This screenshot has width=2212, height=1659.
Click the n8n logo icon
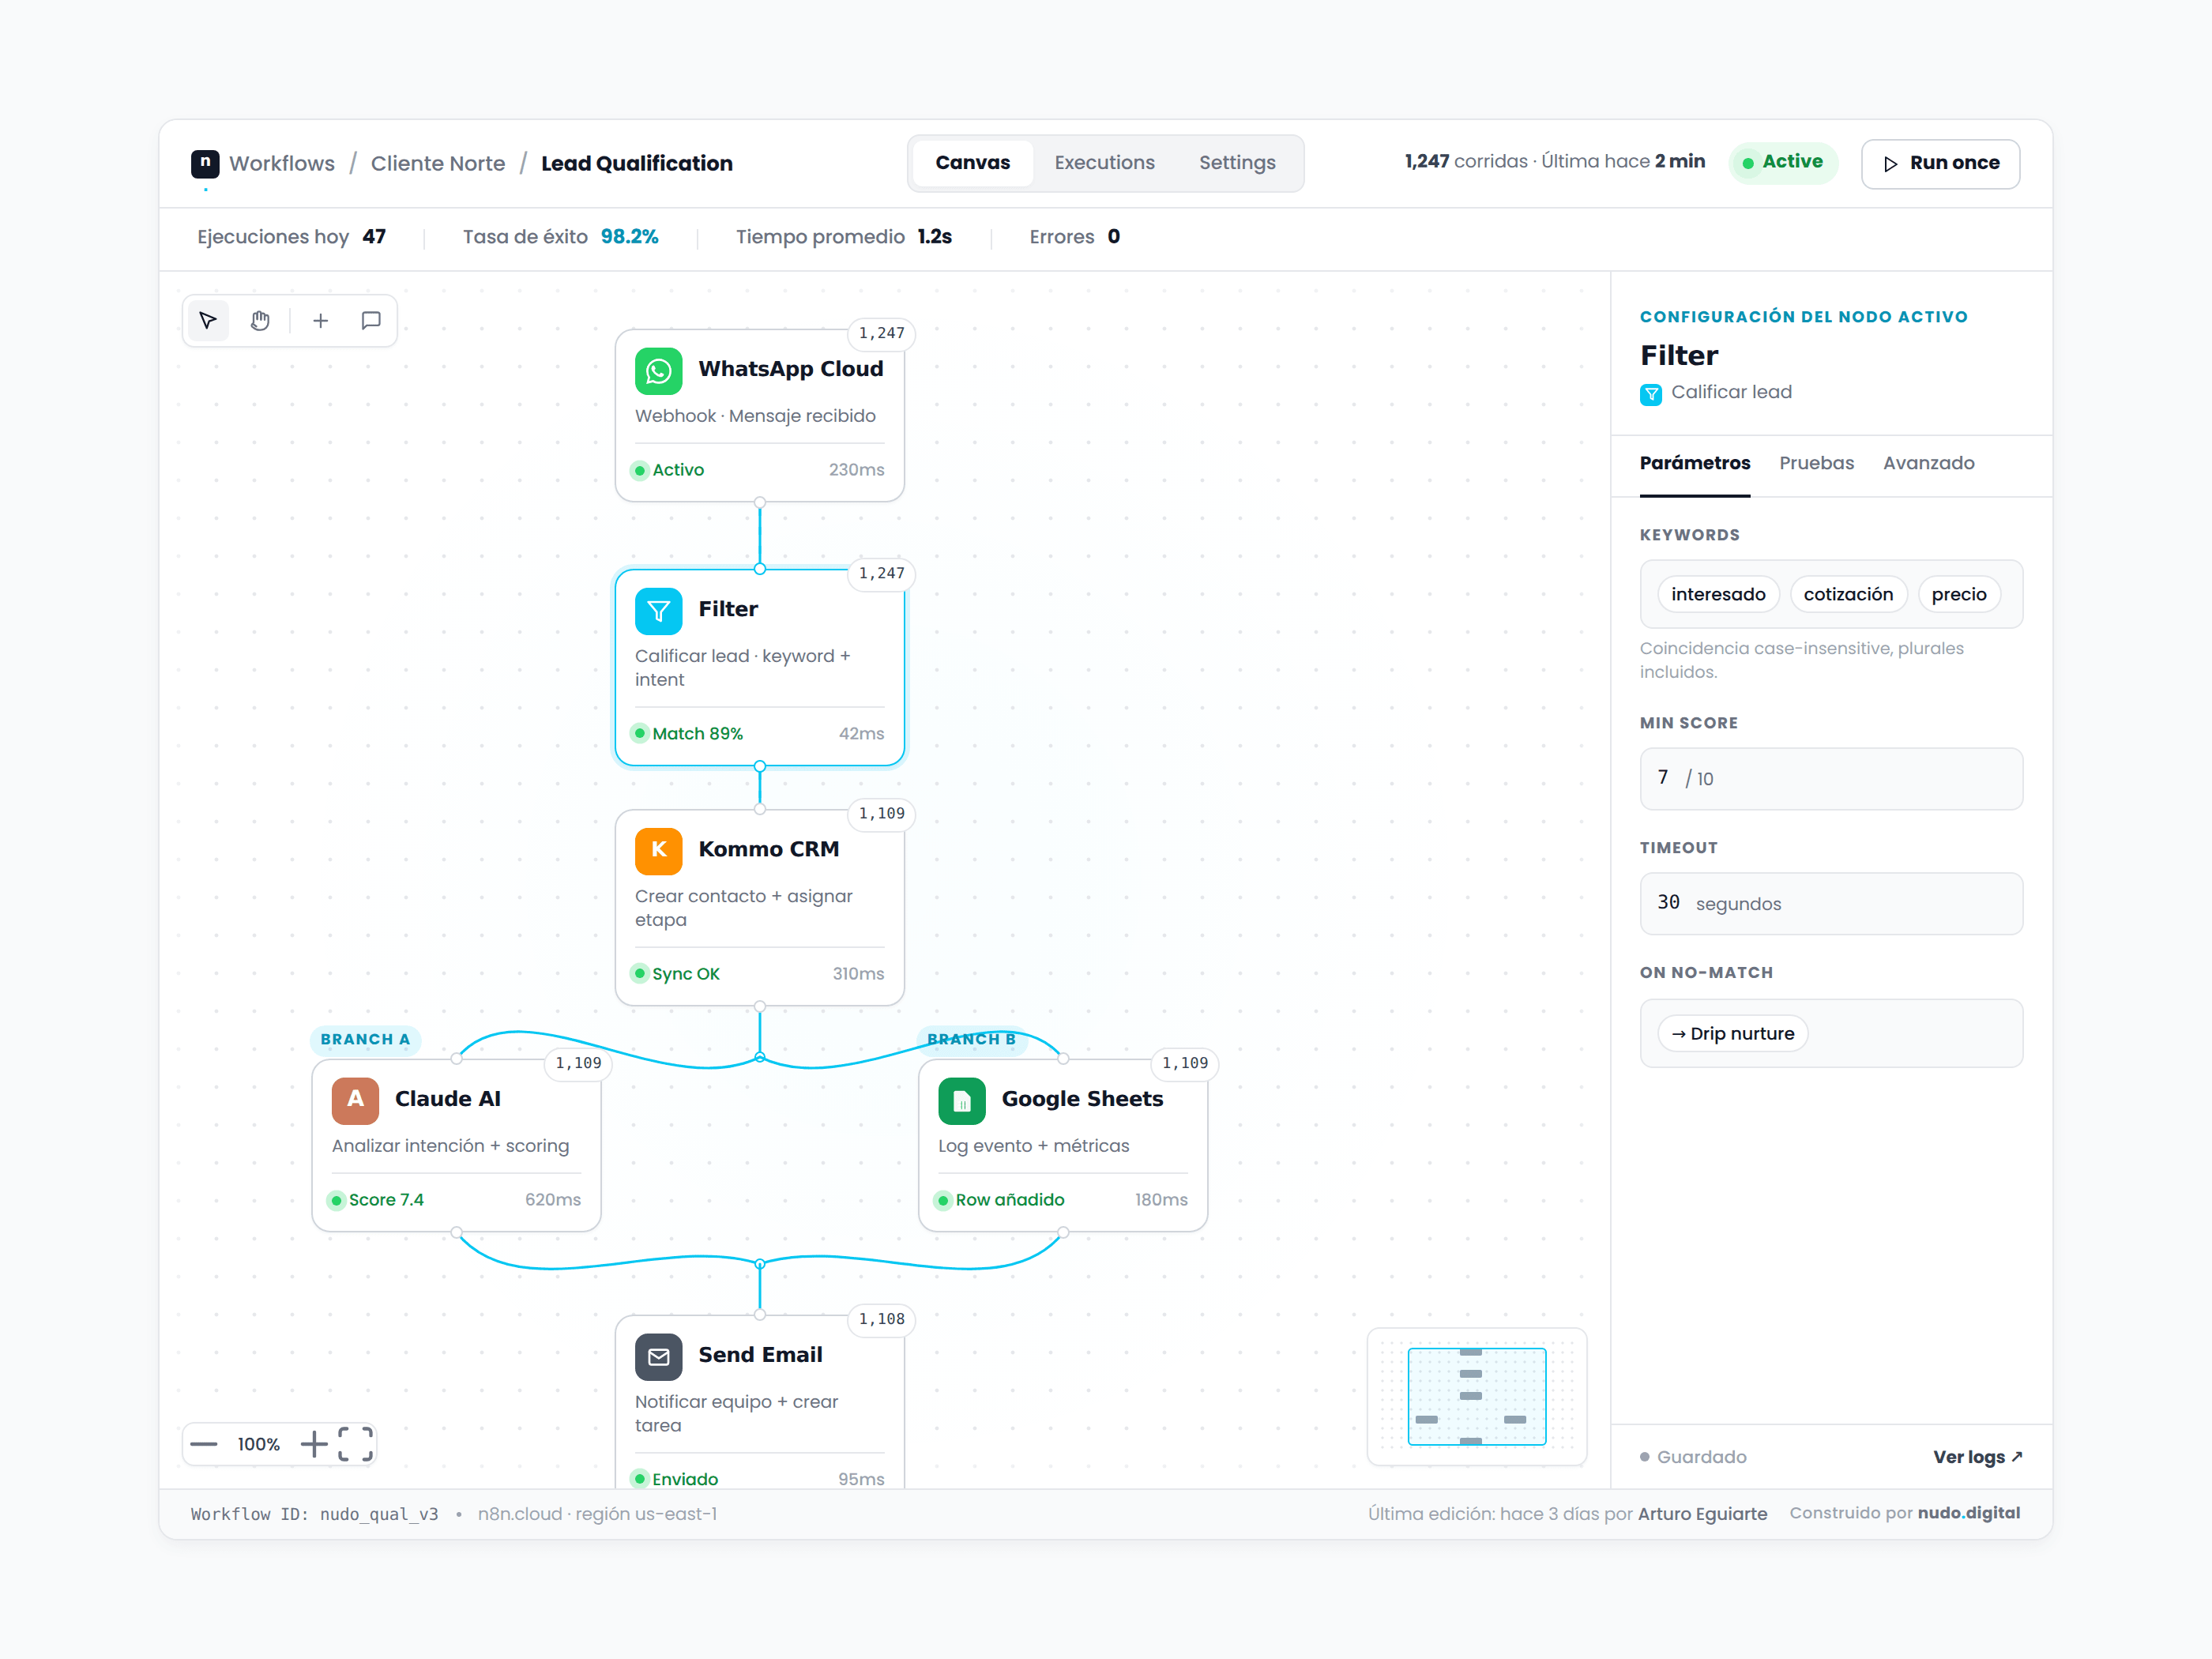click(x=205, y=163)
